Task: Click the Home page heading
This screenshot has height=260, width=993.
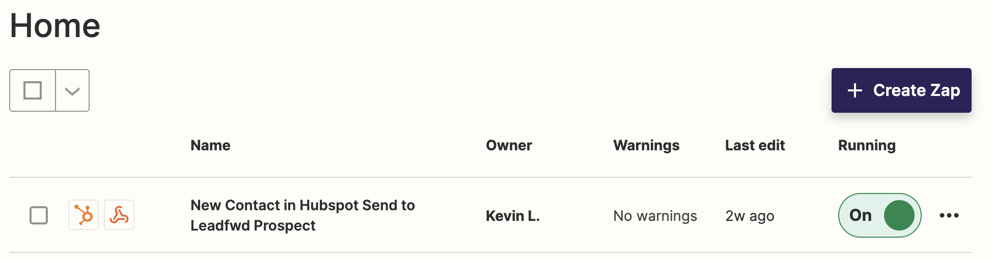Action: (55, 25)
